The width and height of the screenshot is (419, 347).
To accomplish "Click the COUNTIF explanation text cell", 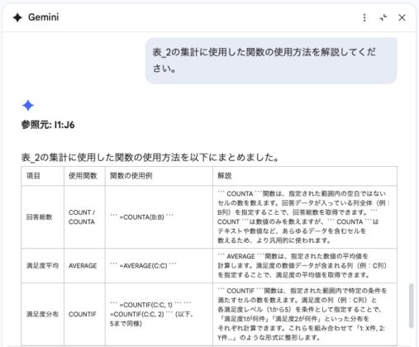I will coord(305,314).
